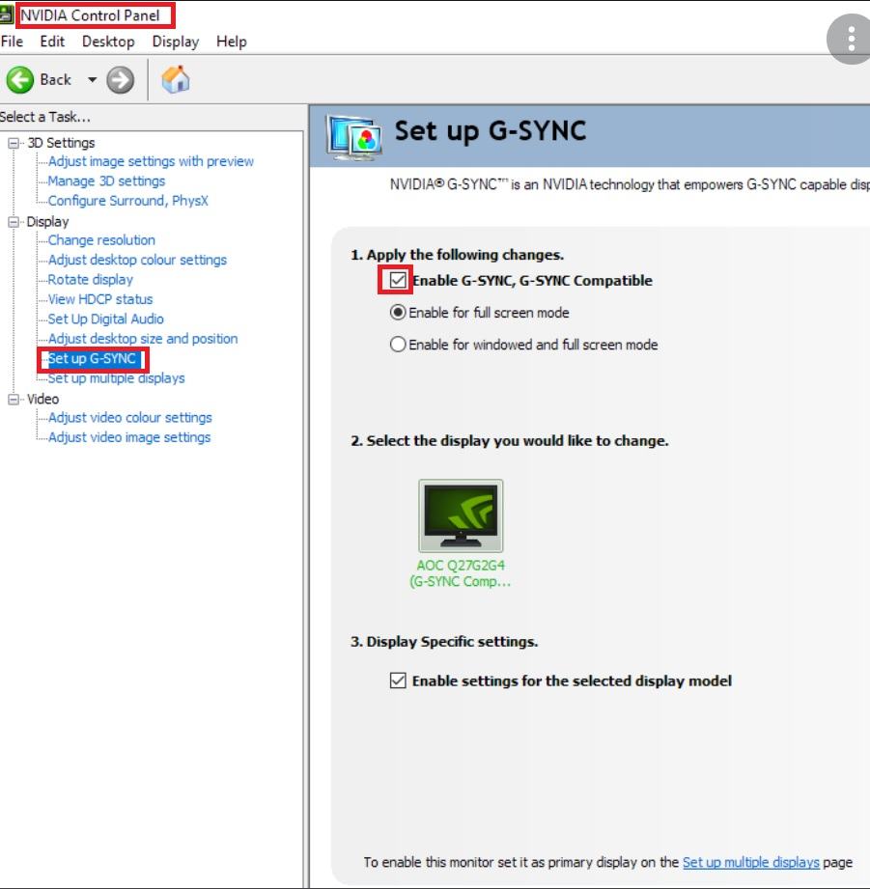
Task: Open the Desktop menu
Action: (108, 42)
